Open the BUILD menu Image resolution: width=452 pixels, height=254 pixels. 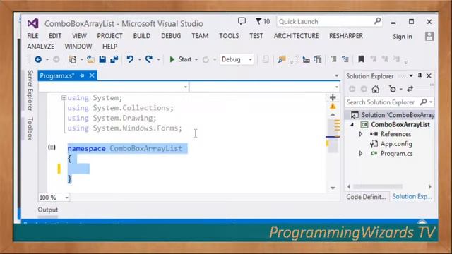click(142, 36)
